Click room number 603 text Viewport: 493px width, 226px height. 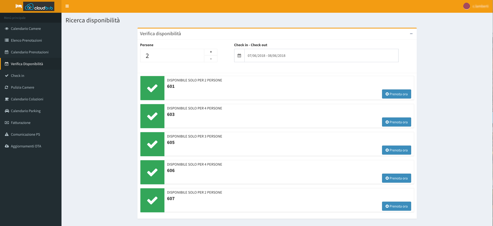point(171,114)
